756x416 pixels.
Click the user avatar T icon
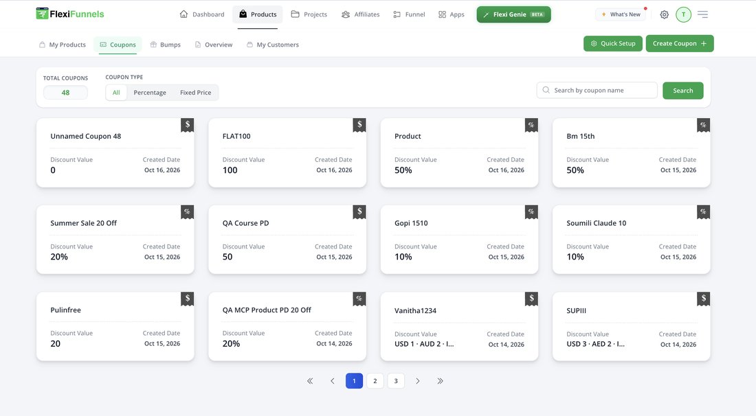click(x=683, y=14)
